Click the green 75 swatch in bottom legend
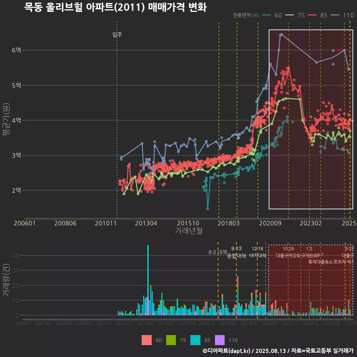Viewport: 357px width, 357px height. pyautogui.click(x=171, y=340)
